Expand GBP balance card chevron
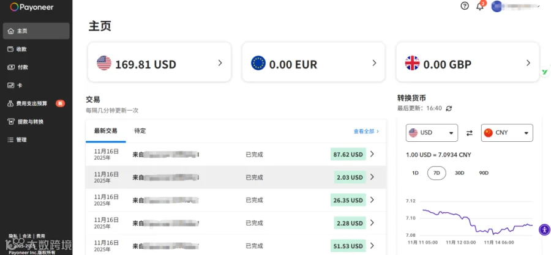The image size is (551, 255). (528, 63)
